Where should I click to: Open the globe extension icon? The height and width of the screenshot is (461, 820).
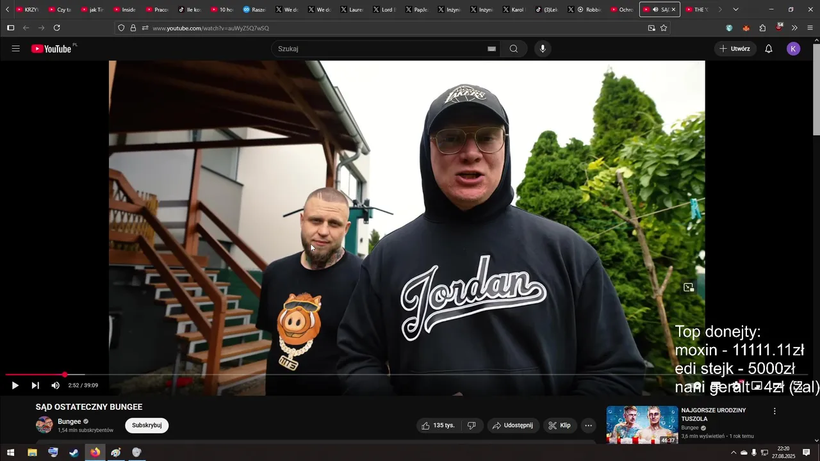[730, 28]
